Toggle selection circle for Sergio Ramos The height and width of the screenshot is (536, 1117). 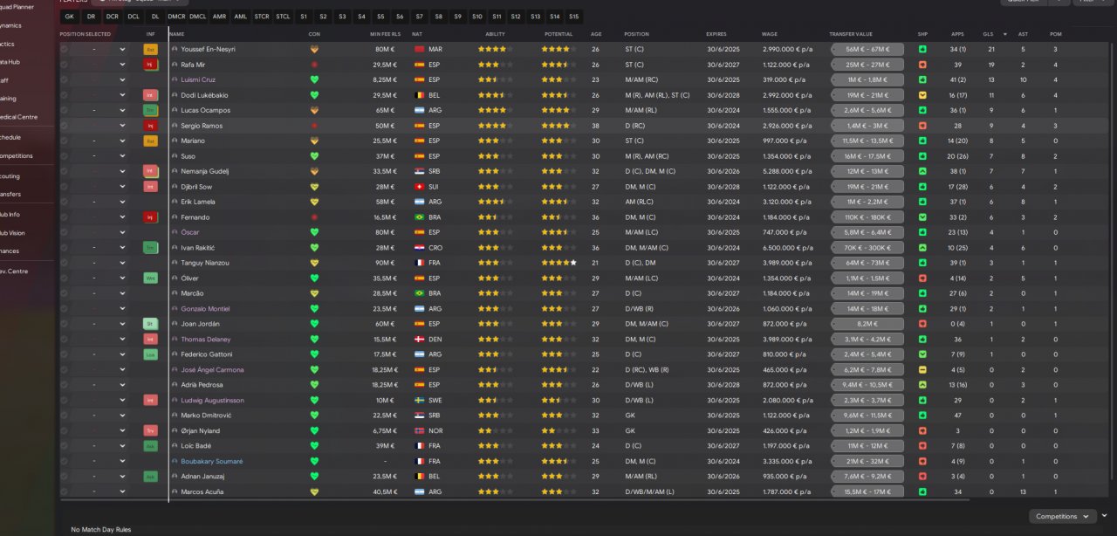coord(64,126)
